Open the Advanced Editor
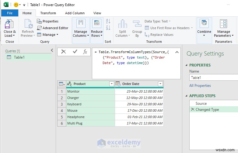238x153 pixels. tap(53, 28)
